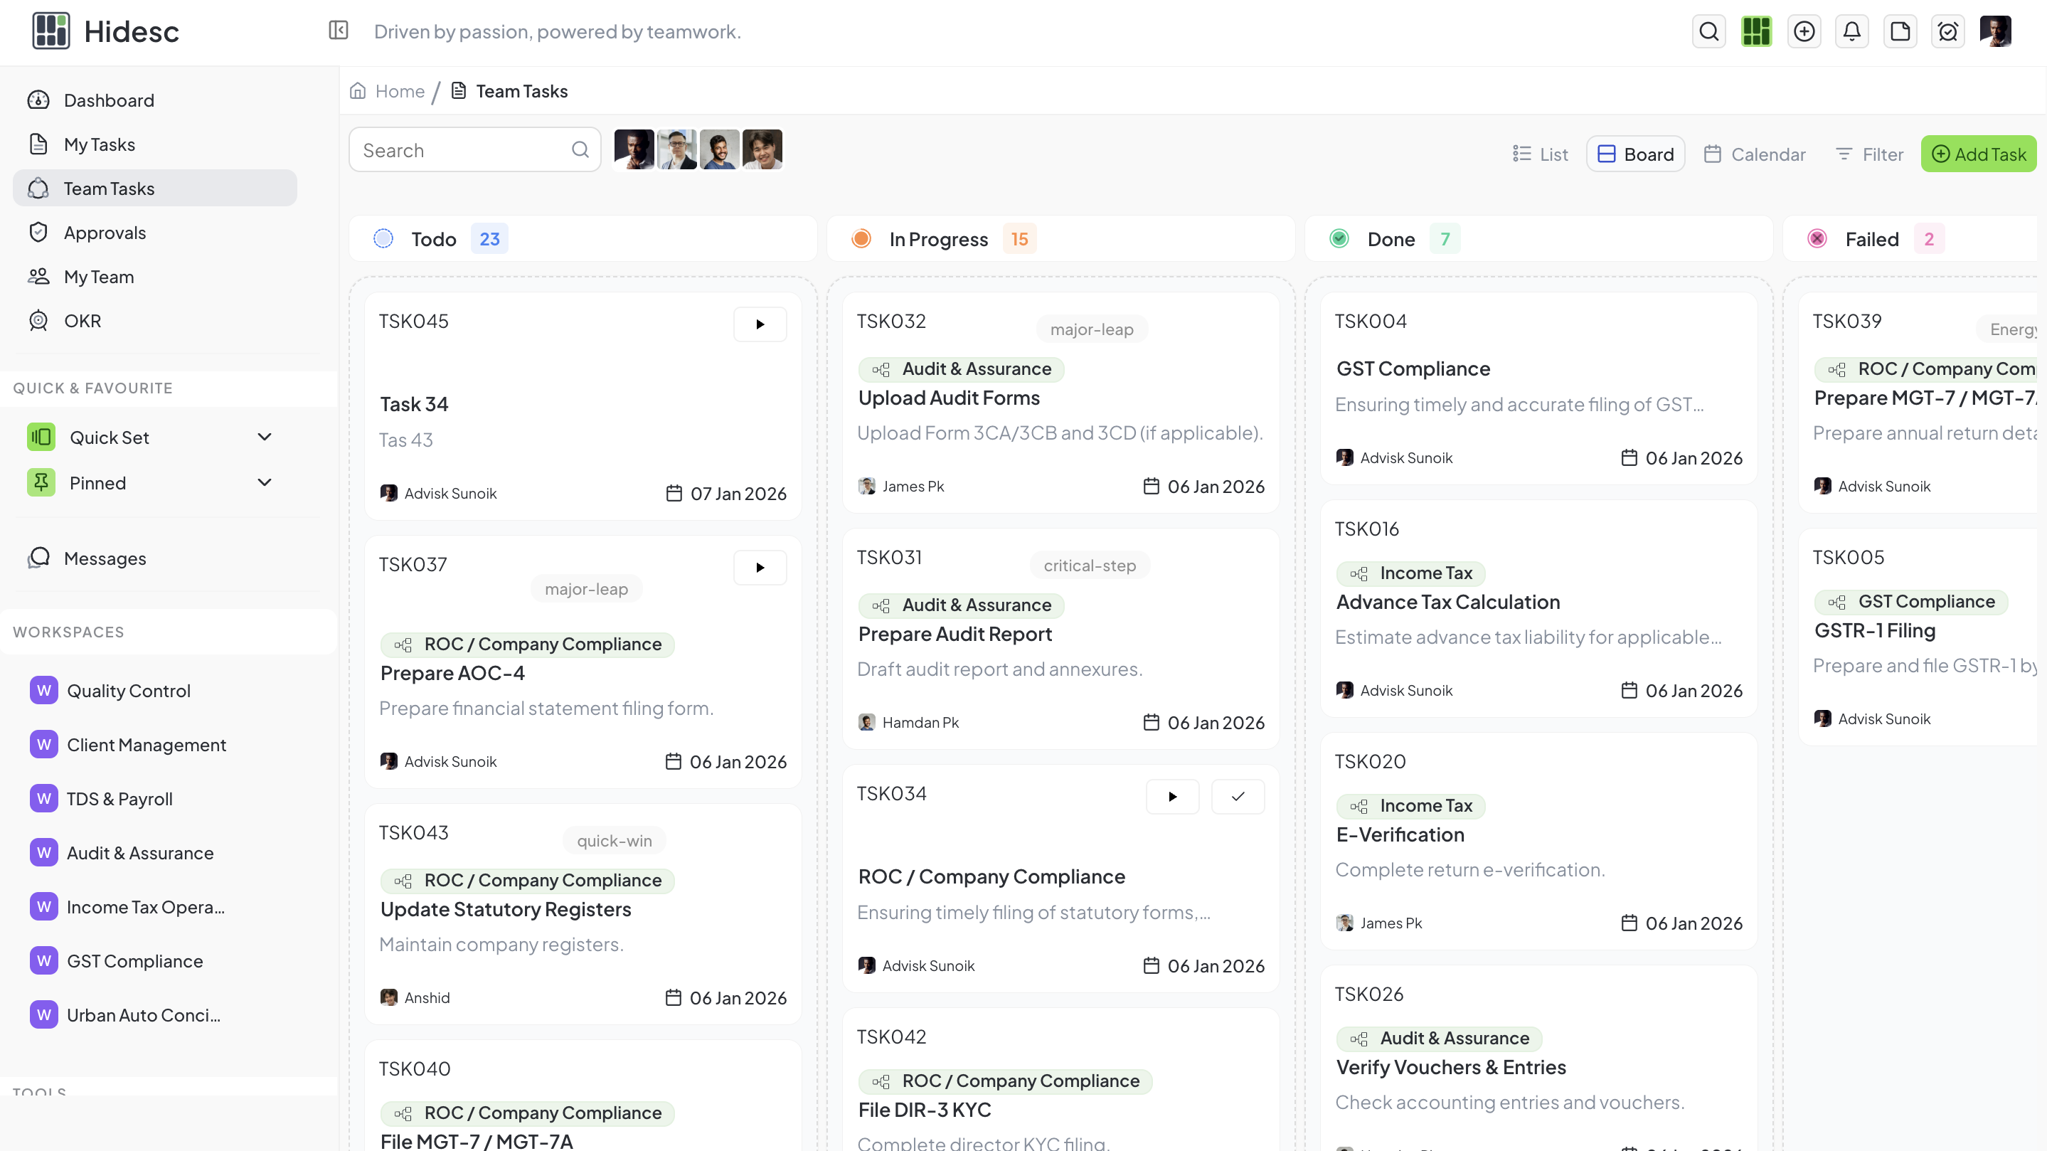Viewport: 2047px width, 1151px height.
Task: Click the user profile avatar
Action: click(1997, 31)
